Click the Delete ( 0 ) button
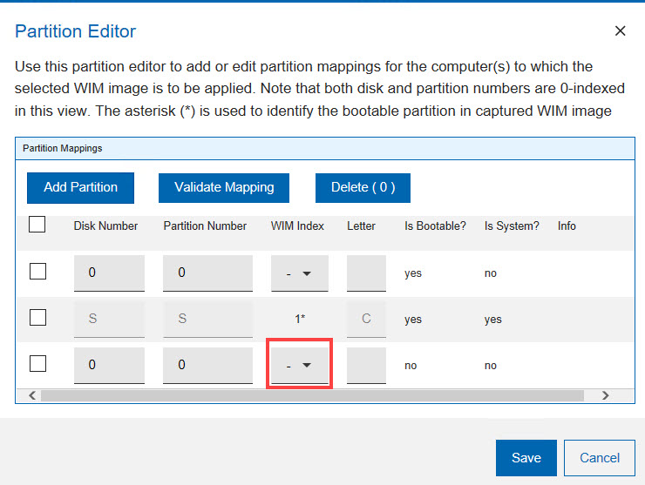 click(x=363, y=187)
